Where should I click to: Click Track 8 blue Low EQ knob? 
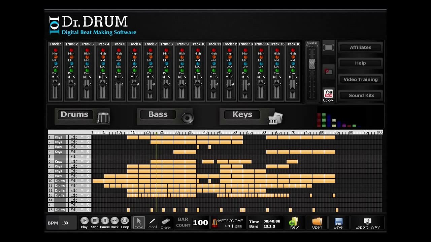(166, 64)
